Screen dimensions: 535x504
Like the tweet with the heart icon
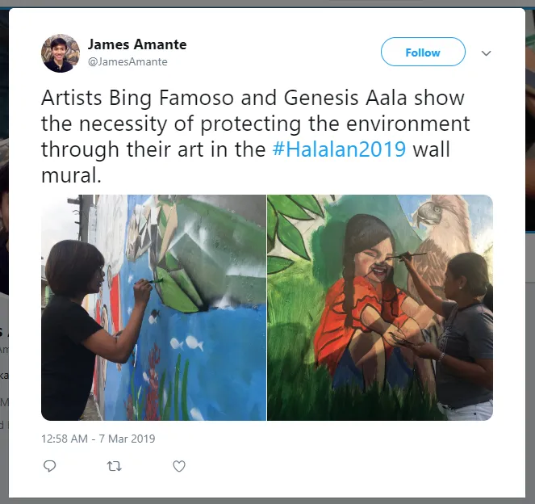pos(179,466)
